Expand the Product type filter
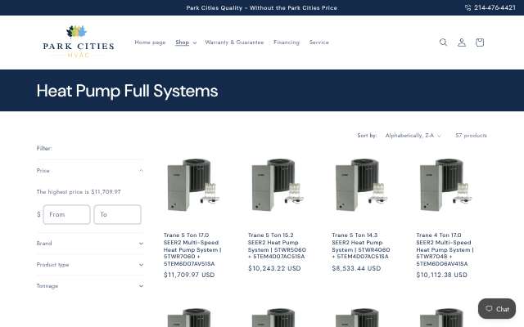The height and width of the screenshot is (327, 524). 90,265
